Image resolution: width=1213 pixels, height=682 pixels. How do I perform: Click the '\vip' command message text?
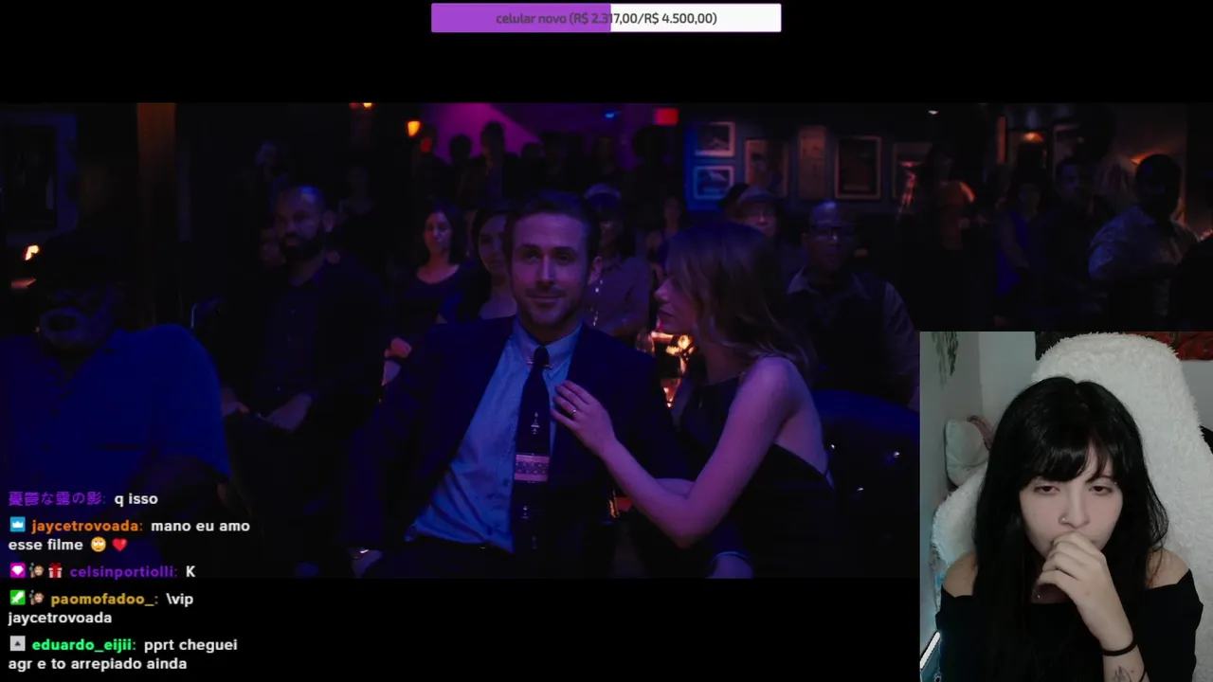tap(179, 599)
